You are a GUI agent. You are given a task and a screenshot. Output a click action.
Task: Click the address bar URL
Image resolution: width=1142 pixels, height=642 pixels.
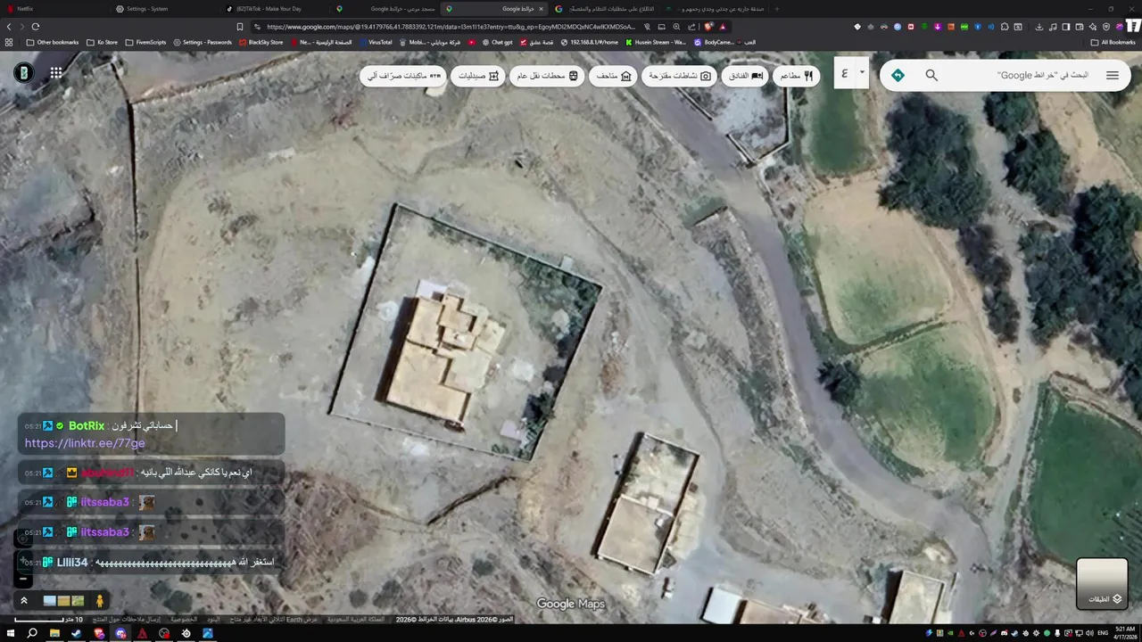click(x=451, y=27)
